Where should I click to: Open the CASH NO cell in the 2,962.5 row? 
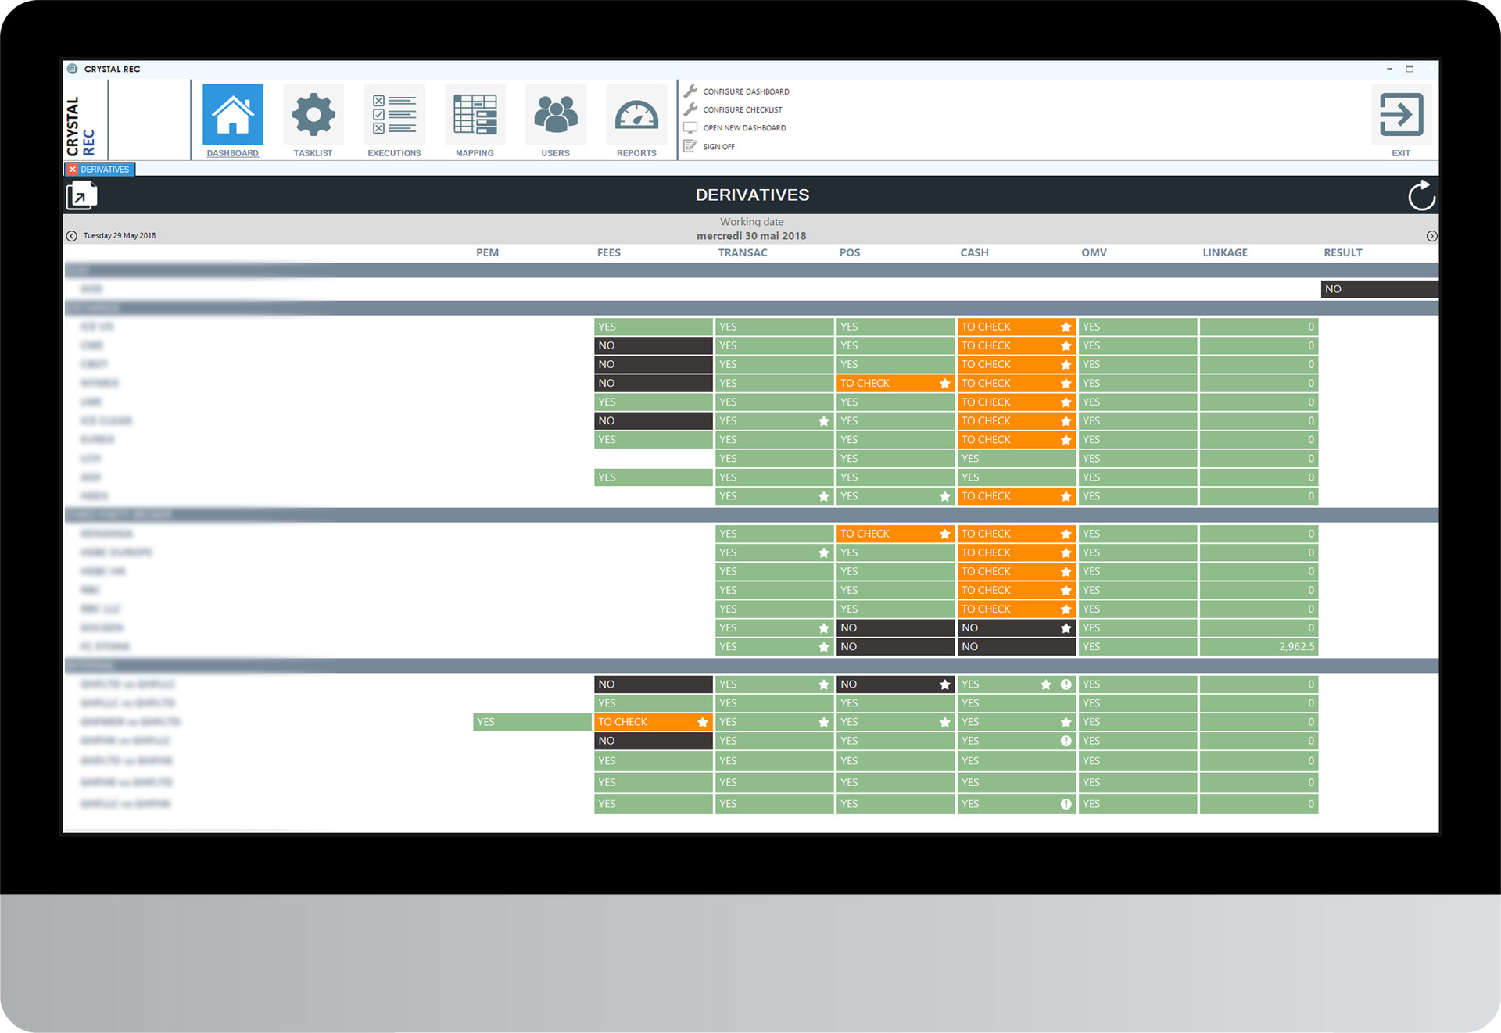click(1016, 647)
